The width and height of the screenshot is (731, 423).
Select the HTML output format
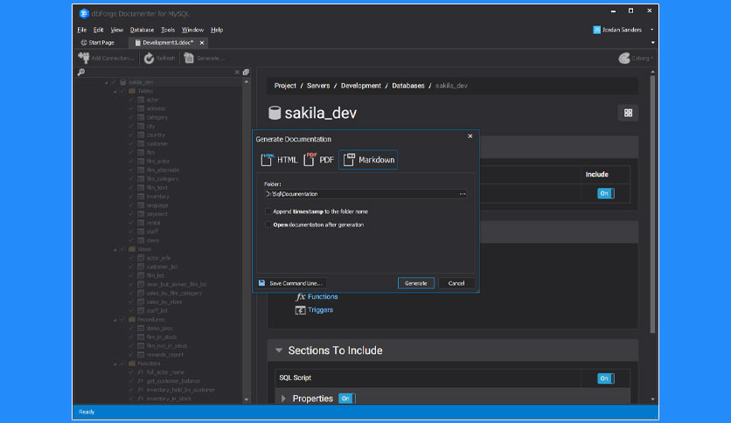click(279, 160)
